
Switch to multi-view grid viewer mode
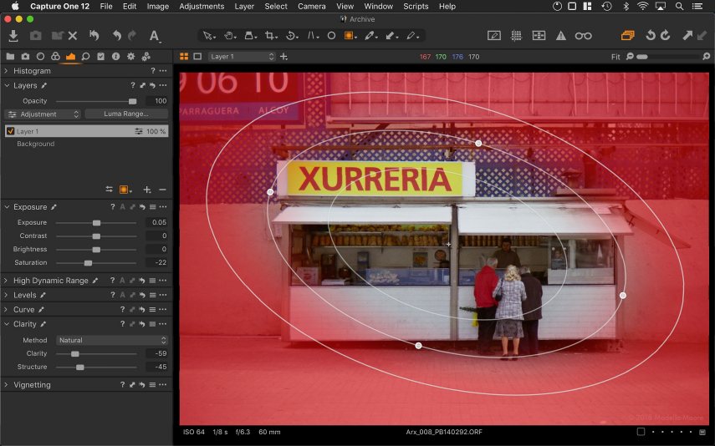point(184,57)
